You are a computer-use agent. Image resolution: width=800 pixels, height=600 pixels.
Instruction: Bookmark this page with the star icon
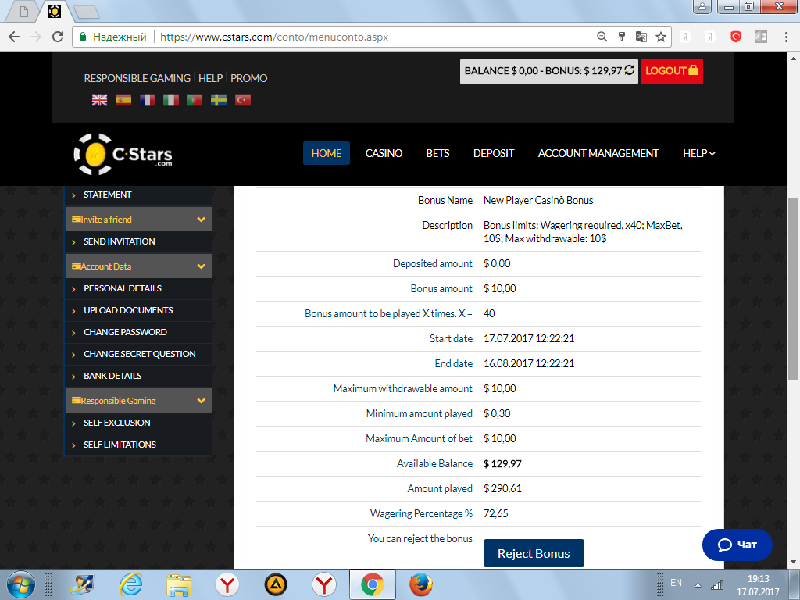[x=661, y=37]
